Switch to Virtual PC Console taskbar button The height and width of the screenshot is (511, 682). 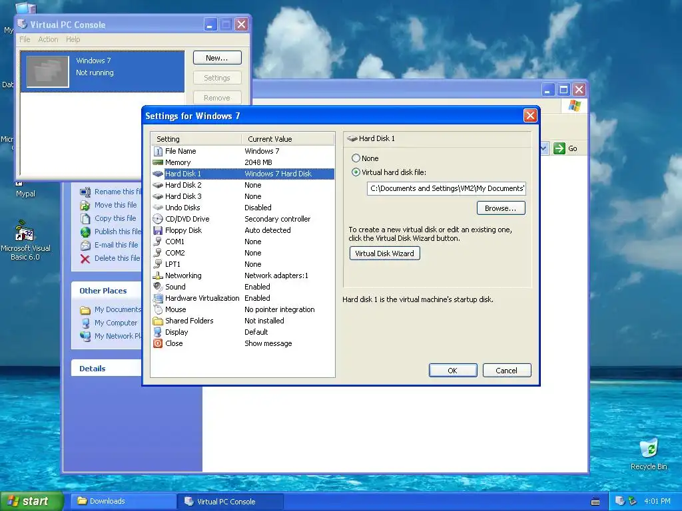(x=230, y=501)
